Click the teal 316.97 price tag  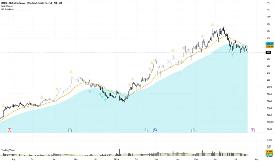tap(270, 44)
